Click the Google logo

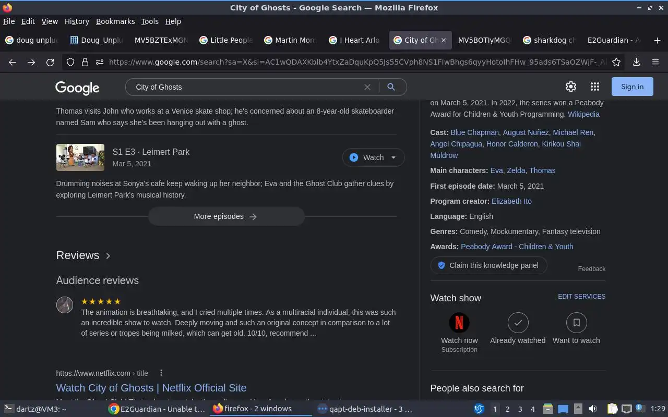pyautogui.click(x=77, y=88)
